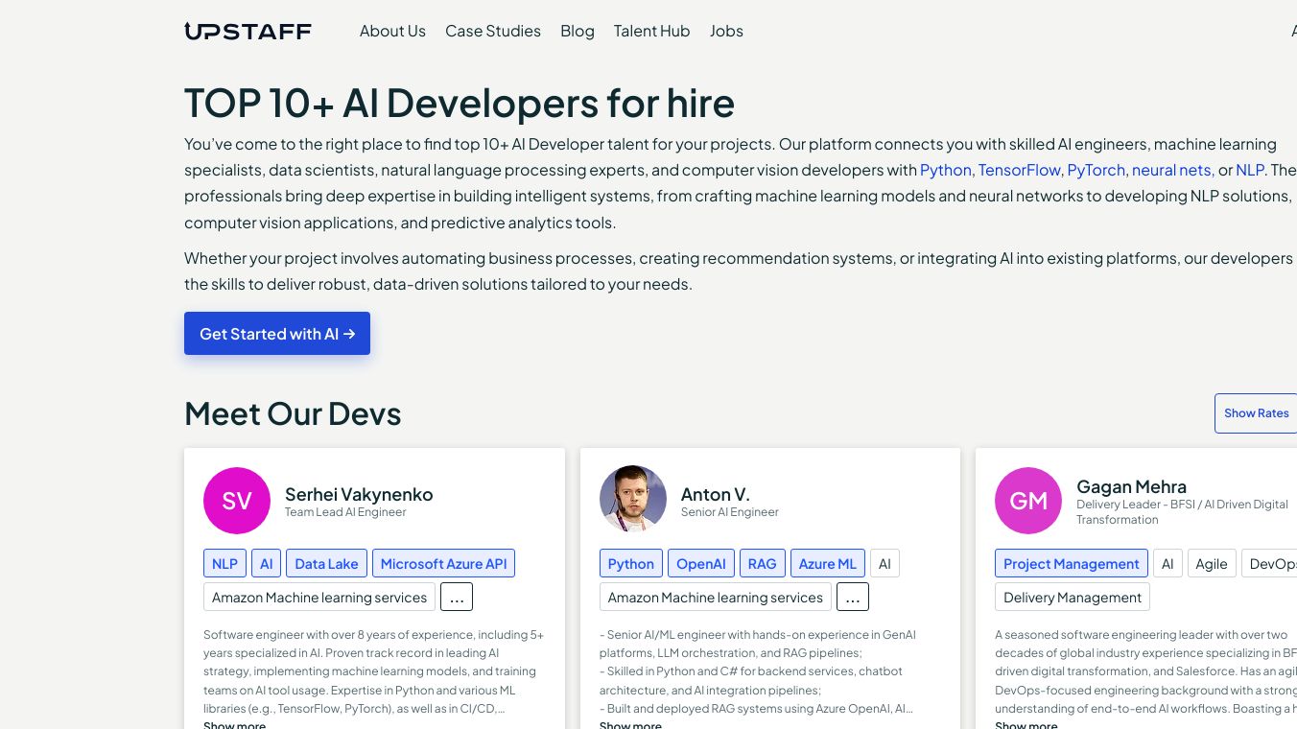Open Anton V.'s name link
The image size is (1297, 729).
716,494
